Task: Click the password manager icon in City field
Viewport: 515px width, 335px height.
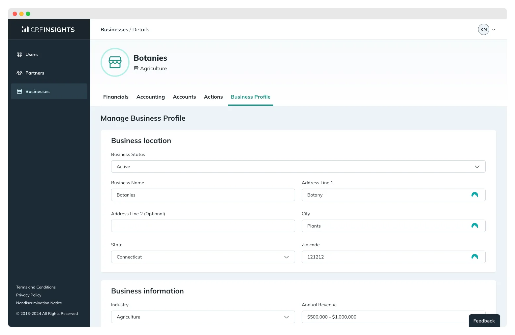Action: pyautogui.click(x=475, y=226)
